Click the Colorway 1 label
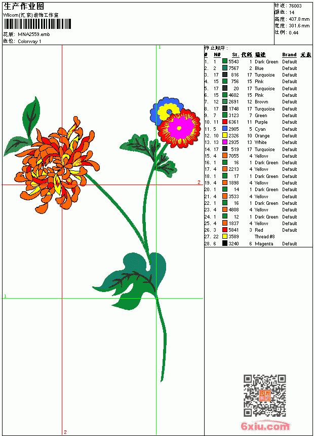Viewport: 314px width, 436px height. tap(29, 42)
